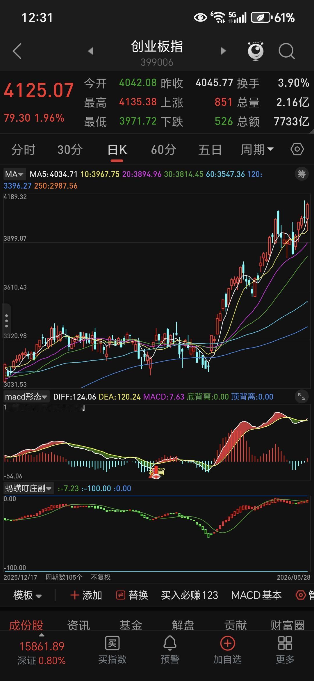
Task: Open the 解盘 analysis tab
Action: (183, 625)
